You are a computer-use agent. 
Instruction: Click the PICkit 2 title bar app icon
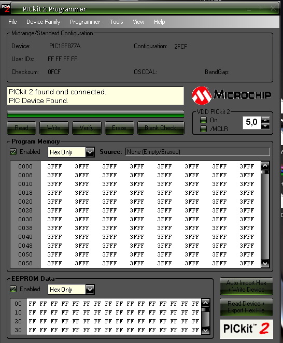coord(5,8)
